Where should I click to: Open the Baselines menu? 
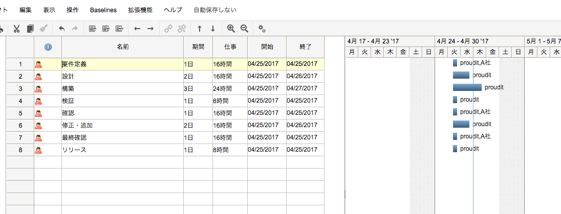tap(103, 10)
